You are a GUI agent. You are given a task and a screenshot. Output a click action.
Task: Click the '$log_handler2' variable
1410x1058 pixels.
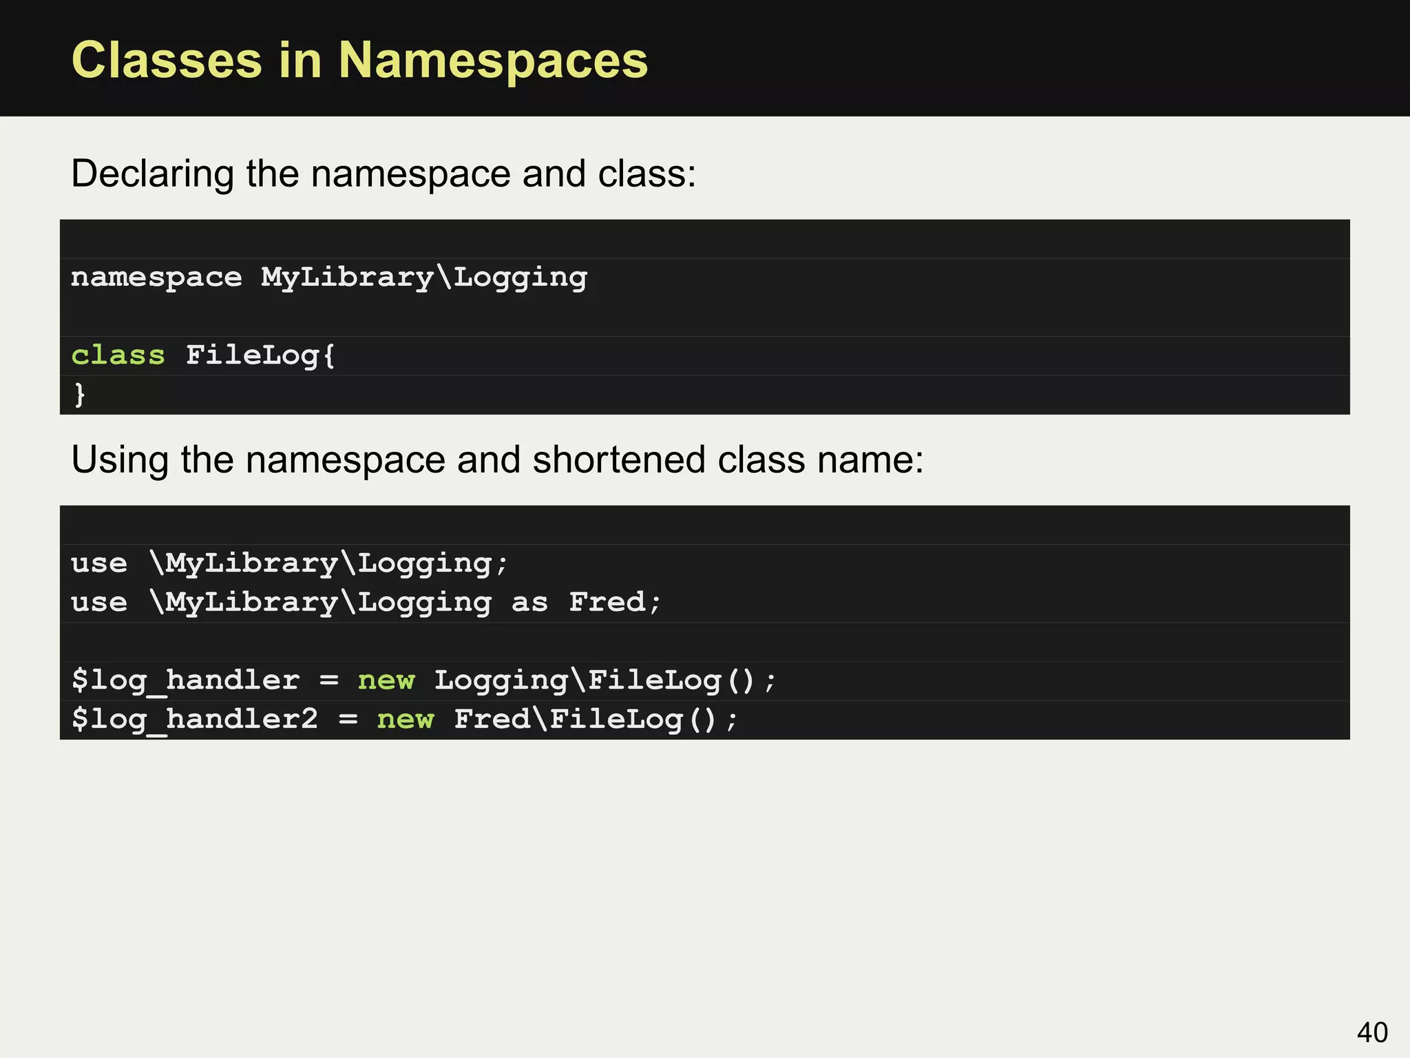(195, 720)
